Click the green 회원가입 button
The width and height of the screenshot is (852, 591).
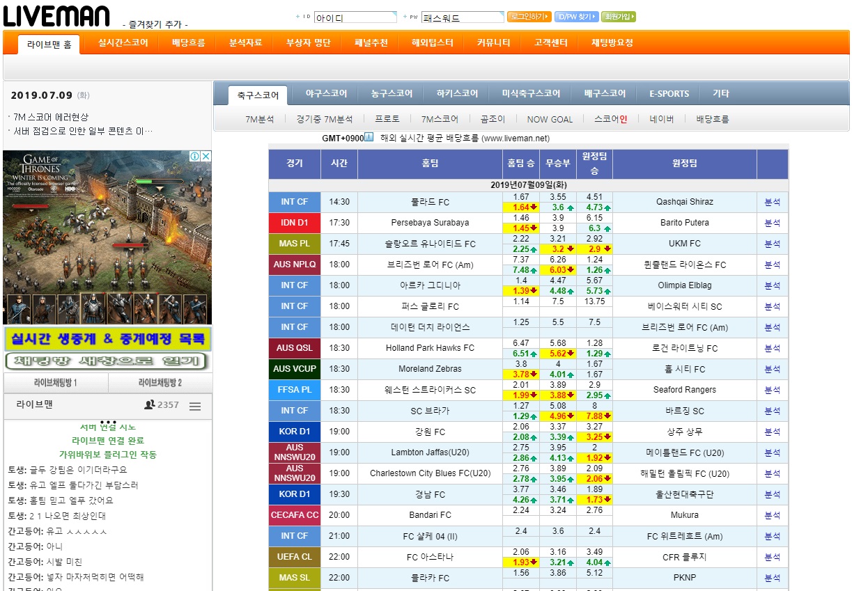point(618,17)
